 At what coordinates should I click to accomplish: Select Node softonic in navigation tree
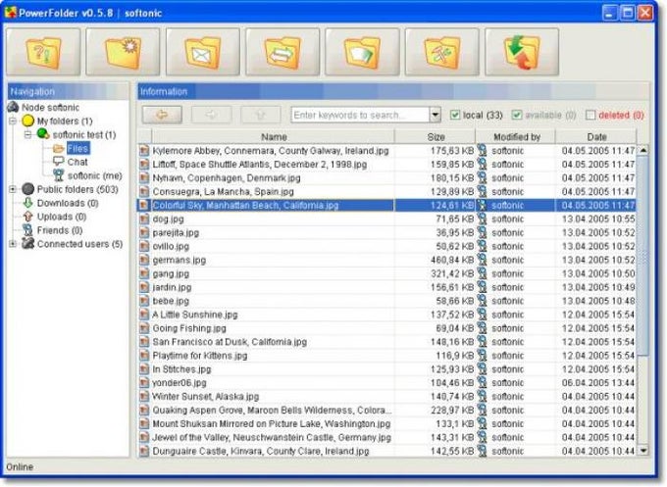50,108
